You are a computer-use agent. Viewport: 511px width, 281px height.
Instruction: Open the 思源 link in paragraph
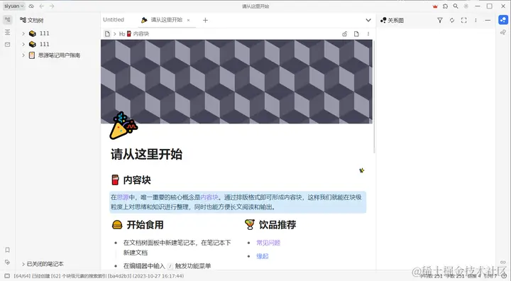[123, 197]
